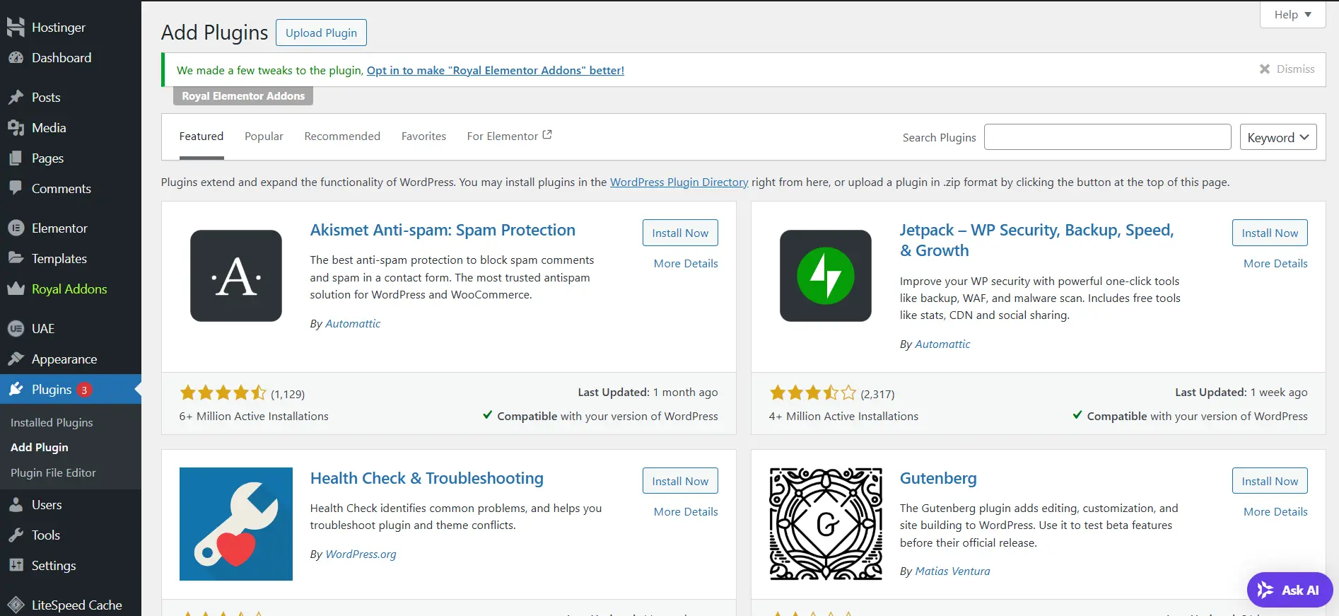Click the Akismet star rating
The image size is (1339, 616).
coord(223,393)
